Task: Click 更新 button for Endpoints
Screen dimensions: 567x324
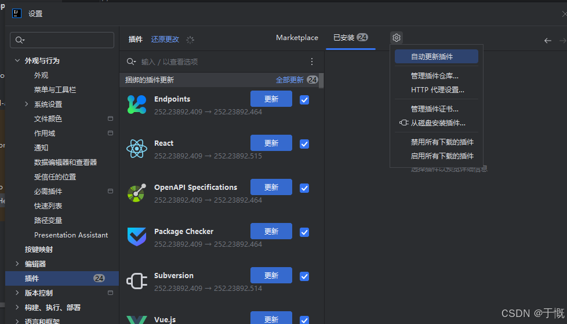Action: click(271, 99)
